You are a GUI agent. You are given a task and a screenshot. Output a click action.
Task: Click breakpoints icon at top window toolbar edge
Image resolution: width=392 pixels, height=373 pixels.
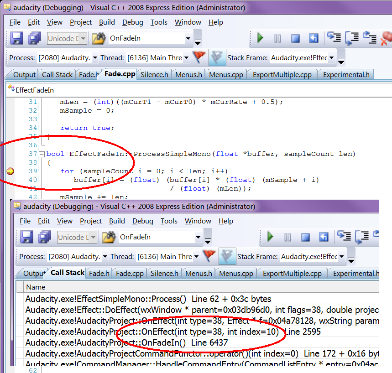coord(386,38)
